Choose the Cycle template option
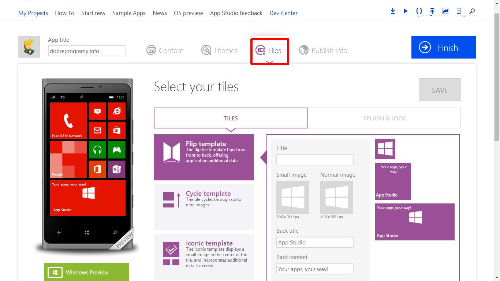 204,207
